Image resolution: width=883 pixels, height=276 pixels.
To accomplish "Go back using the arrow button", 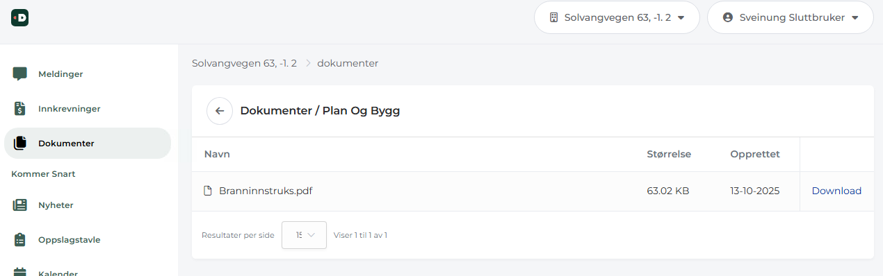I will [x=220, y=111].
